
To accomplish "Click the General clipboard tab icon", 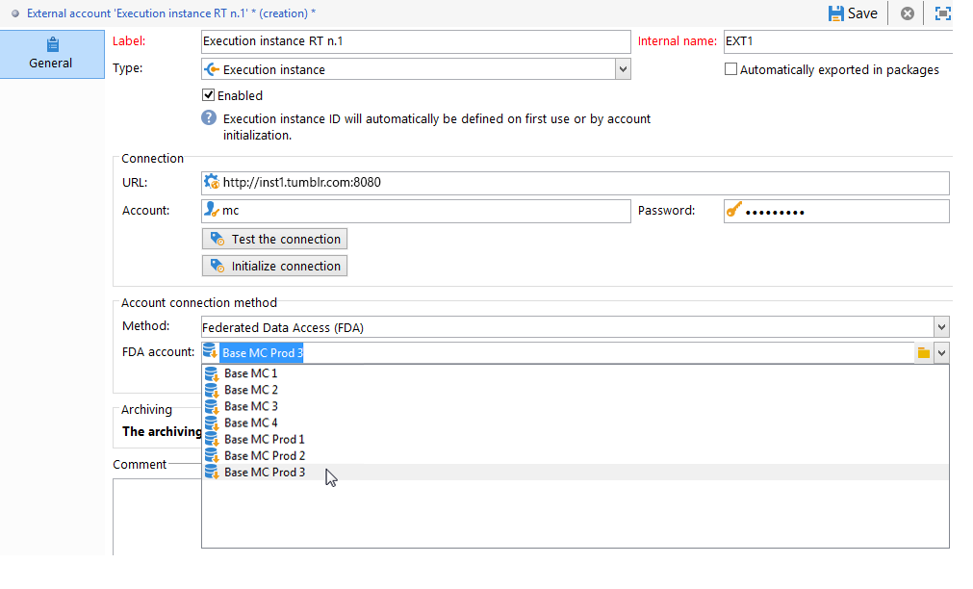I will tap(53, 44).
